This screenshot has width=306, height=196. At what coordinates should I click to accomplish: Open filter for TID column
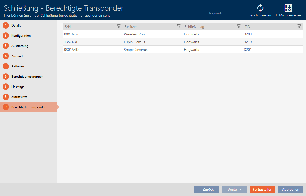(299, 26)
